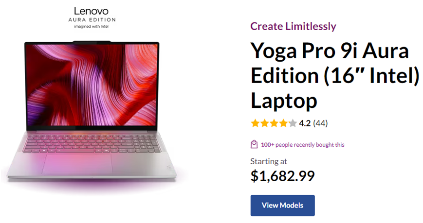This screenshot has height=223, width=423.
Task: Click the partially gray fifth star
Action: 292,123
